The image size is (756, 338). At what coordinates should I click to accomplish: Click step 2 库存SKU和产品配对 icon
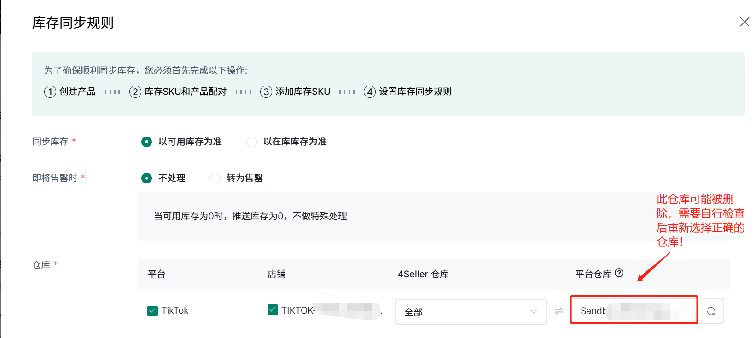(135, 92)
